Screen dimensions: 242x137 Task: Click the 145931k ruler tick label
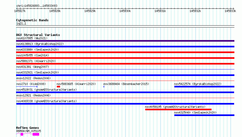[160, 11]
